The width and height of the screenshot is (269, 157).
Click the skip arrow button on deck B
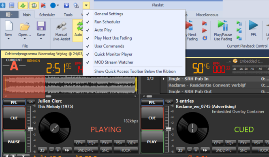tap(205, 150)
